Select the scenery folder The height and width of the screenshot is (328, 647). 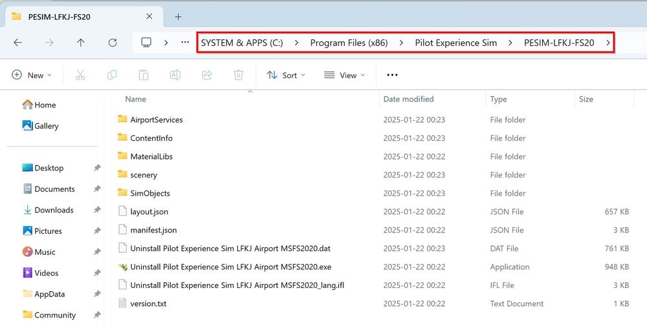(144, 175)
